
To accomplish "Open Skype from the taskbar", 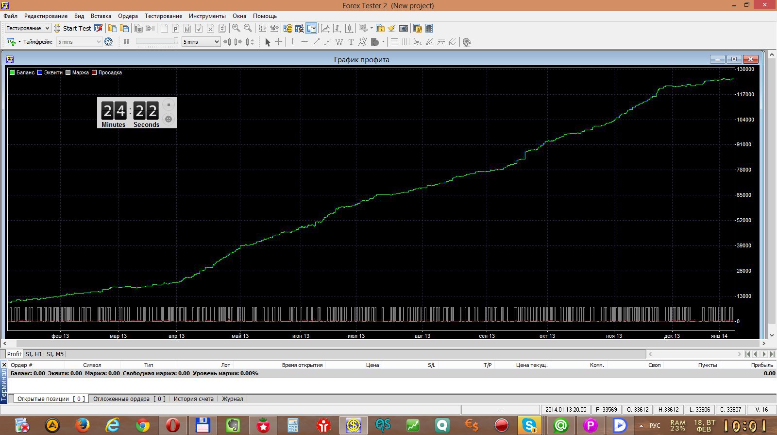I will tap(529, 425).
